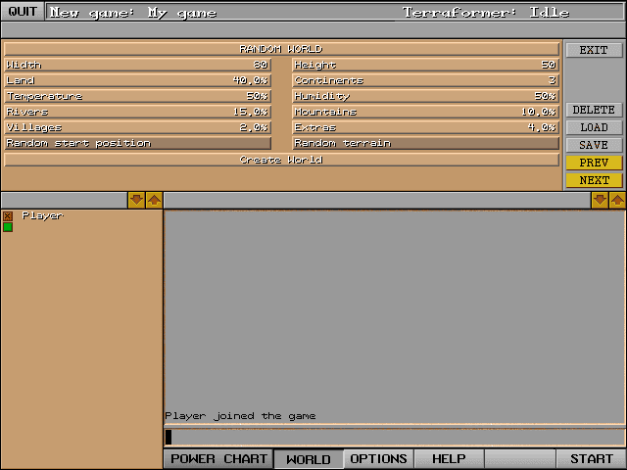The image size is (627, 470).
Task: Click the green player color square
Action: pos(8,227)
